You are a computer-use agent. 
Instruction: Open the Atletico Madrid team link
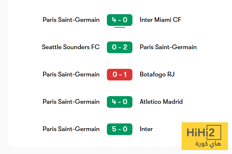[161, 102]
